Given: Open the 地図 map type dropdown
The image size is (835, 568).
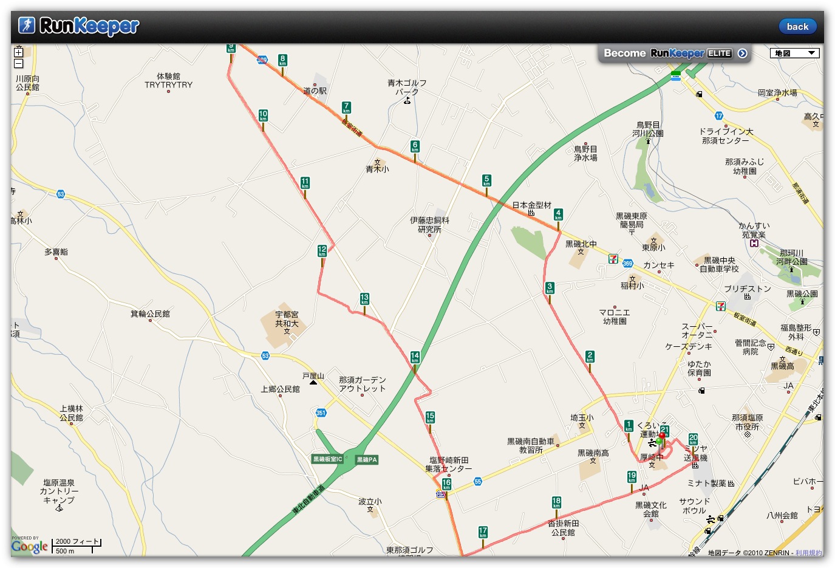Looking at the screenshot, I should [794, 53].
